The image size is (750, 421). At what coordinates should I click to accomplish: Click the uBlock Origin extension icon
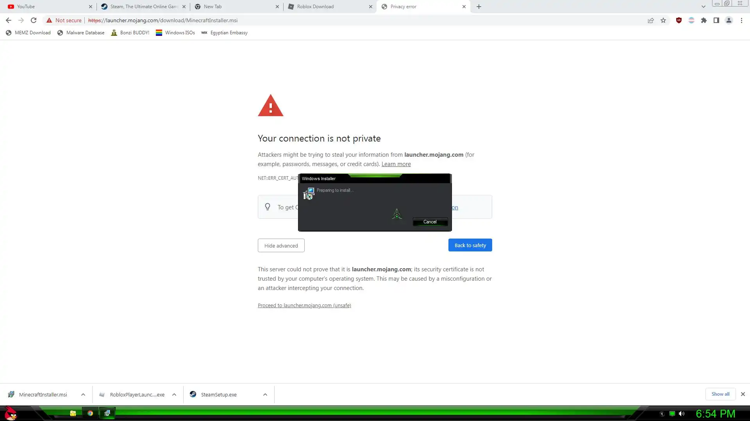point(679,20)
